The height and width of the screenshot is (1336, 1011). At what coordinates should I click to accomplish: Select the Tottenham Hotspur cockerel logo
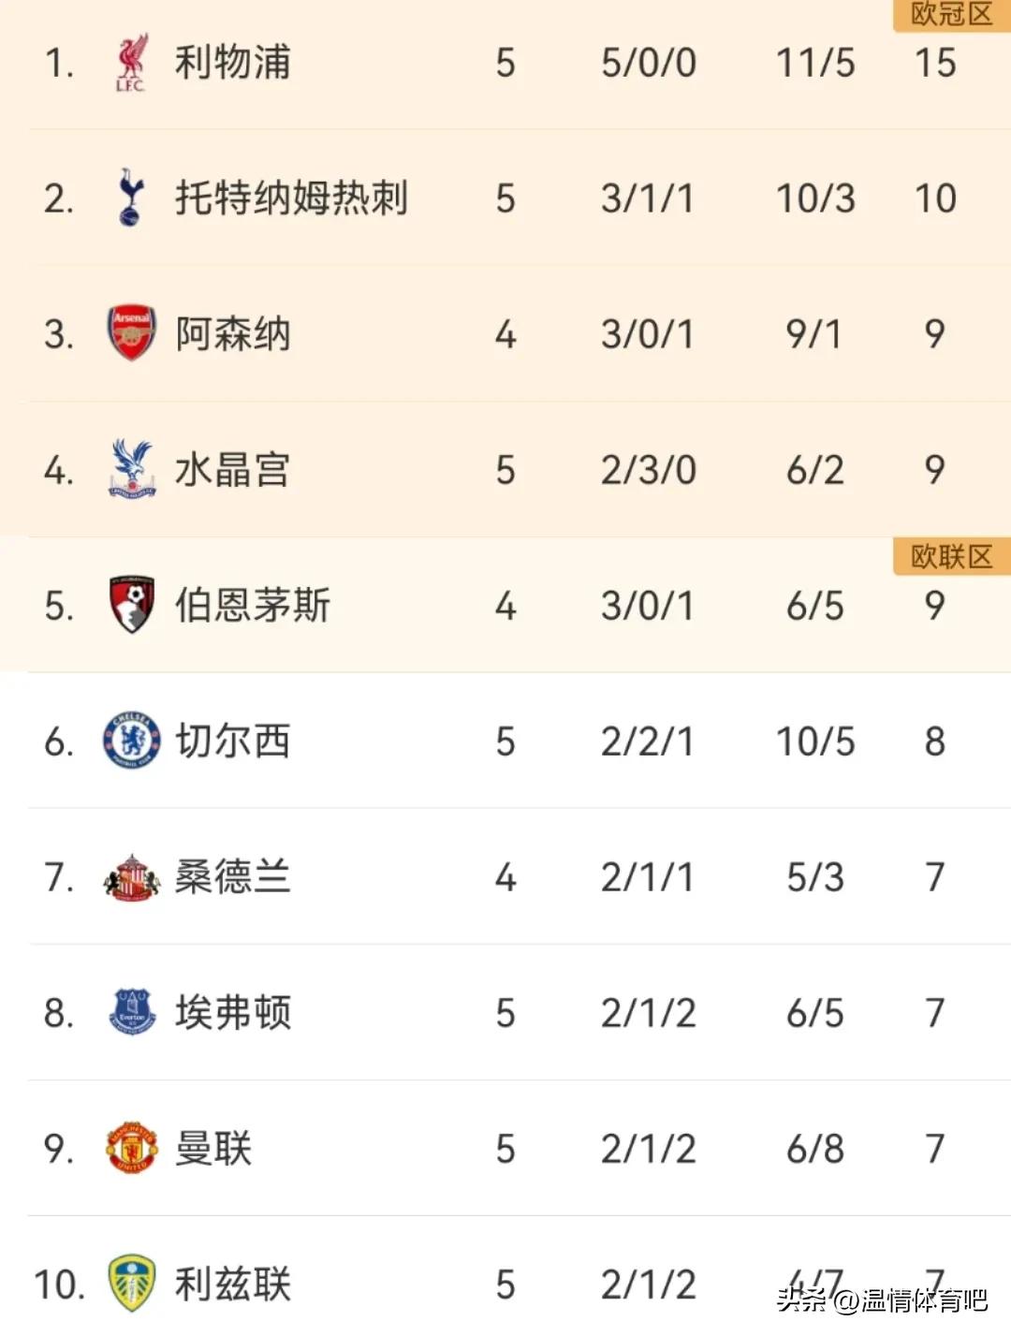coord(131,198)
